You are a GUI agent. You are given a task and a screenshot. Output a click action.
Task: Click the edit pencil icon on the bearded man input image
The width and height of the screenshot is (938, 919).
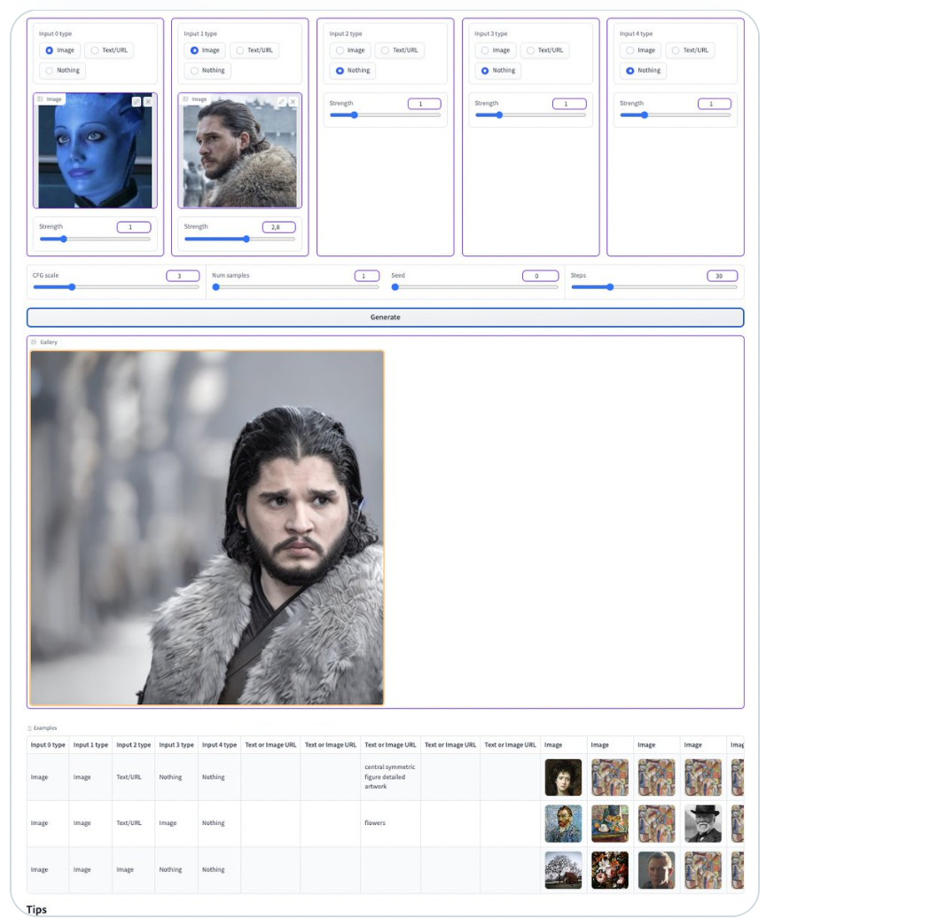coord(281,102)
